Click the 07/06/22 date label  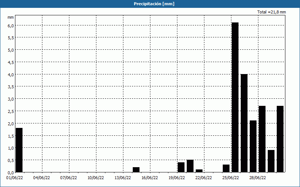[69, 178]
